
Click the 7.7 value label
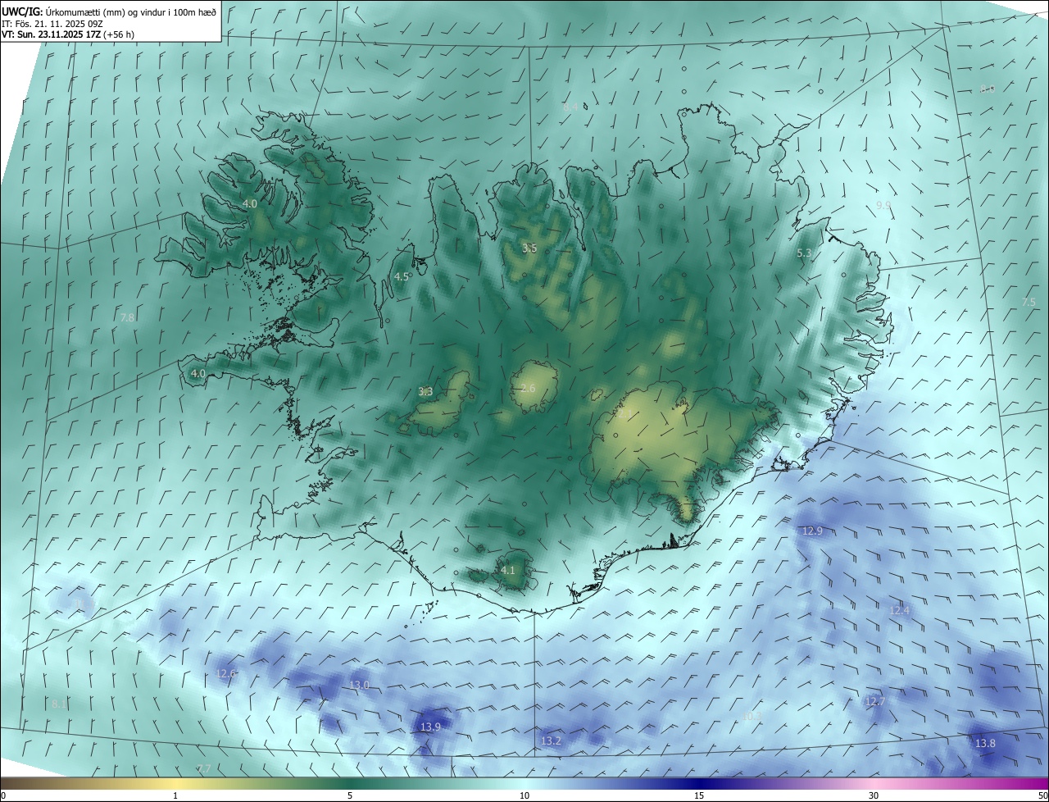coord(204,768)
